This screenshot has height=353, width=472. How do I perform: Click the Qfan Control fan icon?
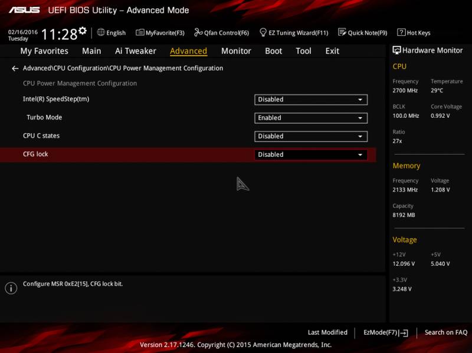pyautogui.click(x=198, y=32)
